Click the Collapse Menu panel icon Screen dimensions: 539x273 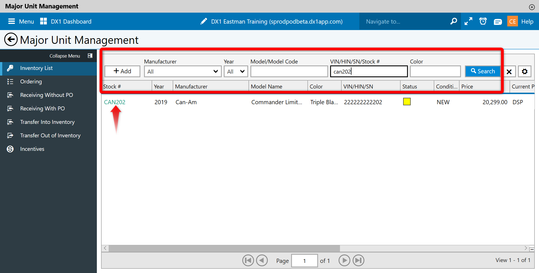90,56
